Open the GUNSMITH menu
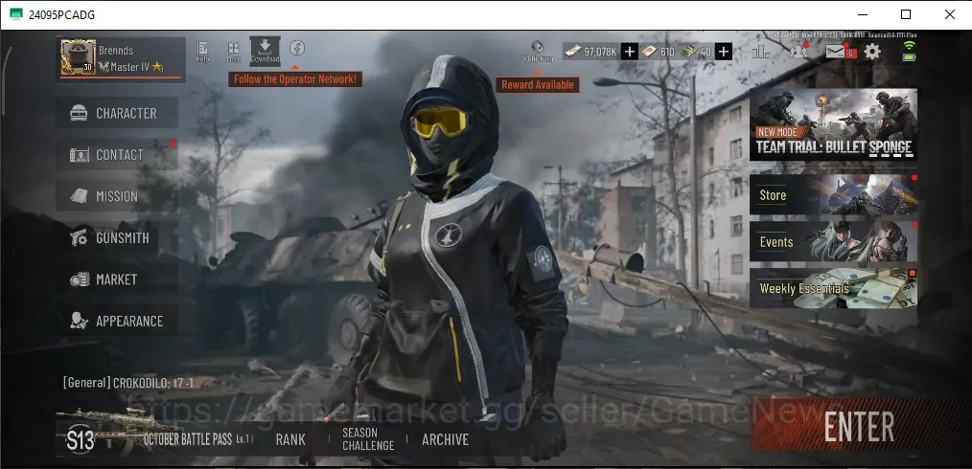Viewport: 972px width, 469px height. click(x=117, y=237)
